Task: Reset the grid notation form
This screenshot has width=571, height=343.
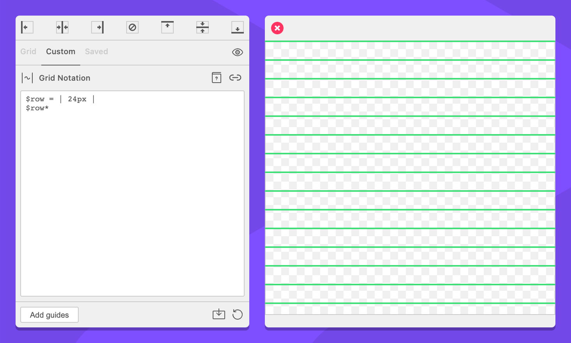Action: tap(237, 314)
